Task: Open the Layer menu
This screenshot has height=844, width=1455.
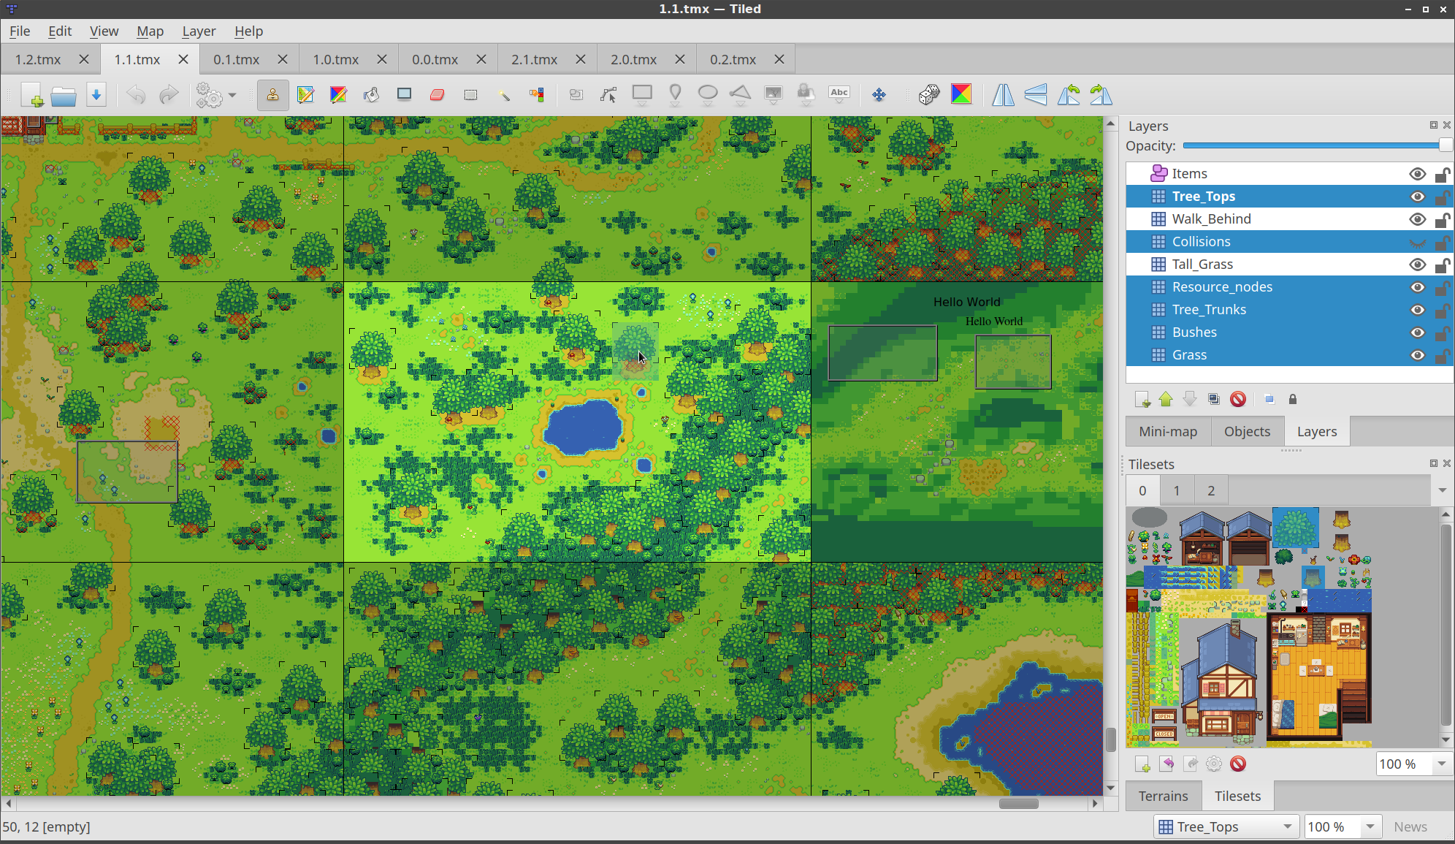Action: [198, 31]
